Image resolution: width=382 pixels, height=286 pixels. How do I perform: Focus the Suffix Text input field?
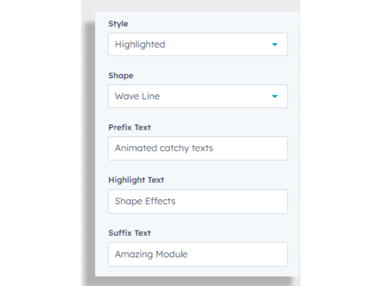[198, 254]
